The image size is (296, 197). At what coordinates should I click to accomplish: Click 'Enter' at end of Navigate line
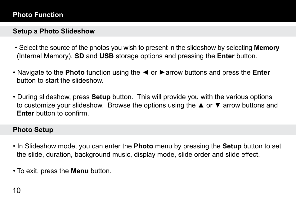point(261,72)
